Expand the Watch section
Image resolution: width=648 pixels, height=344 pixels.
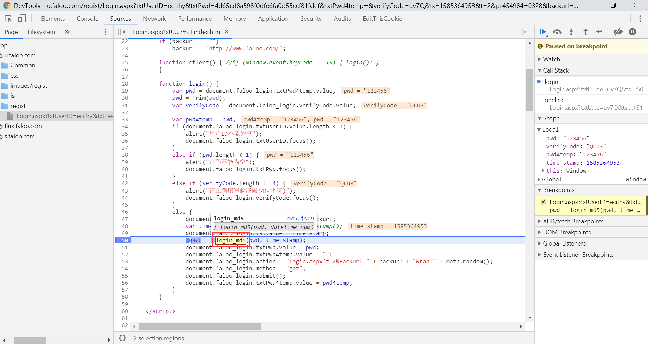coord(551,59)
